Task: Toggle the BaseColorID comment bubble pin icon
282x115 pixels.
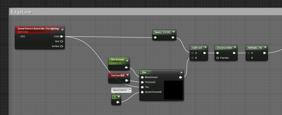Action: (x=130, y=89)
